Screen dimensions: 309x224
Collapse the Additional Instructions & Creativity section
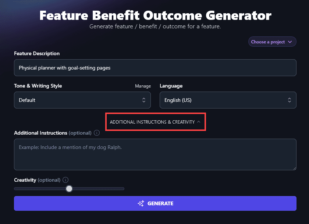click(155, 121)
